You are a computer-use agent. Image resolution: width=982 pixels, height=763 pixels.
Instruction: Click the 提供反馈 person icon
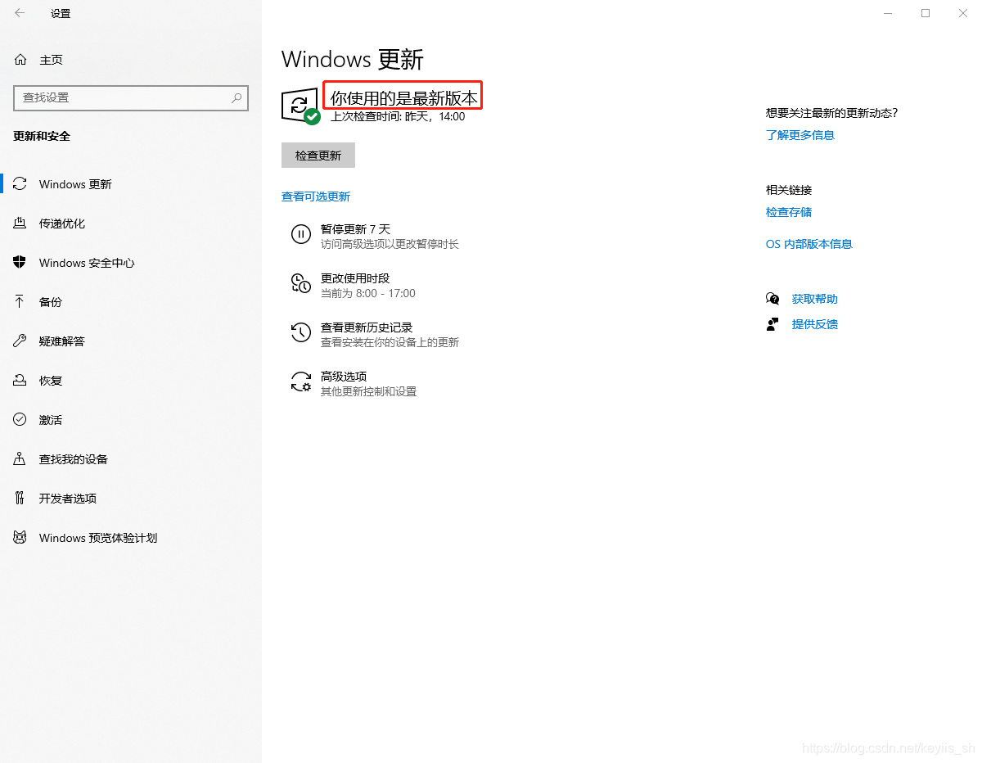(773, 324)
